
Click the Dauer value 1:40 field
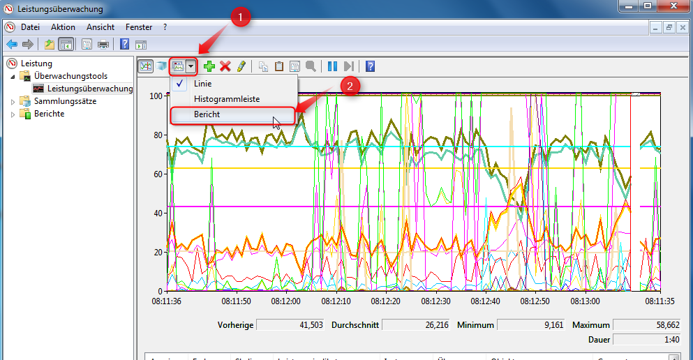click(647, 340)
